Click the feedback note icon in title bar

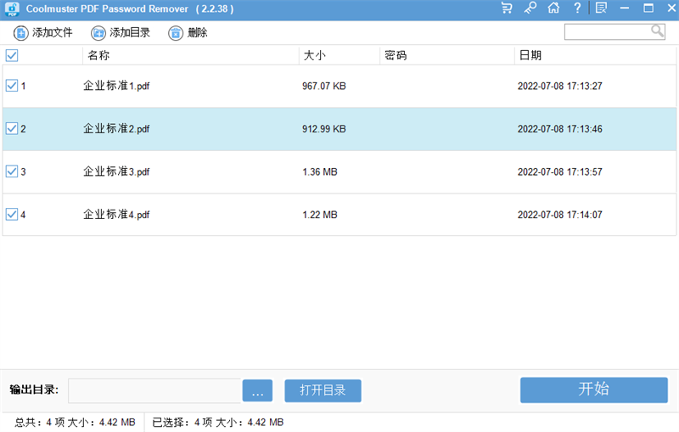601,8
